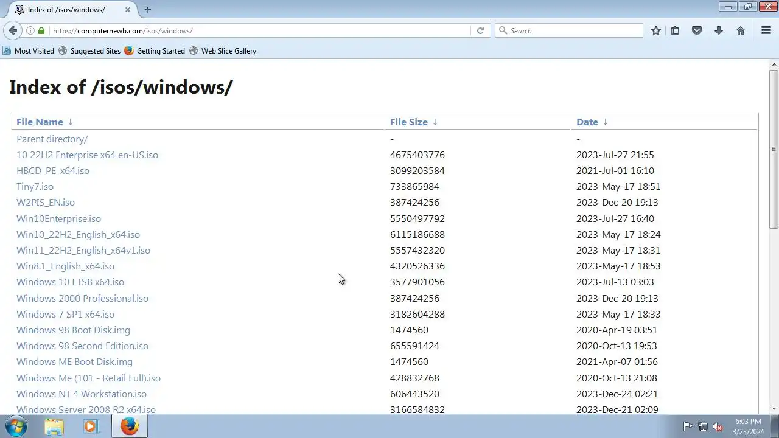
Task: Click the Show Desktop strip at taskbar end
Action: (x=775, y=426)
